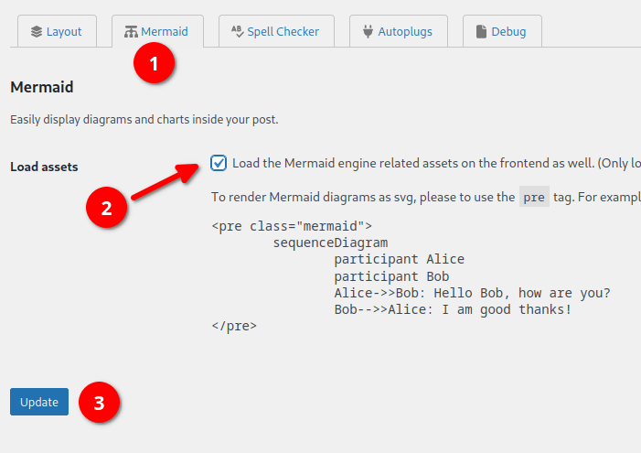Click 'To render Mermaid diagrams as svg' text

pos(363,198)
